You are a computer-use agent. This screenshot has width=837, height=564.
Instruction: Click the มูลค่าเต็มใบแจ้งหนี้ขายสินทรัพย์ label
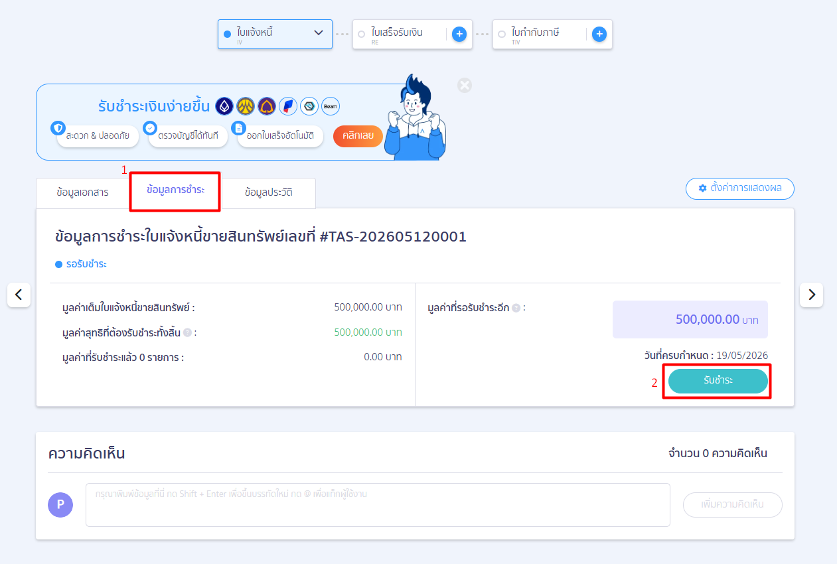click(128, 308)
